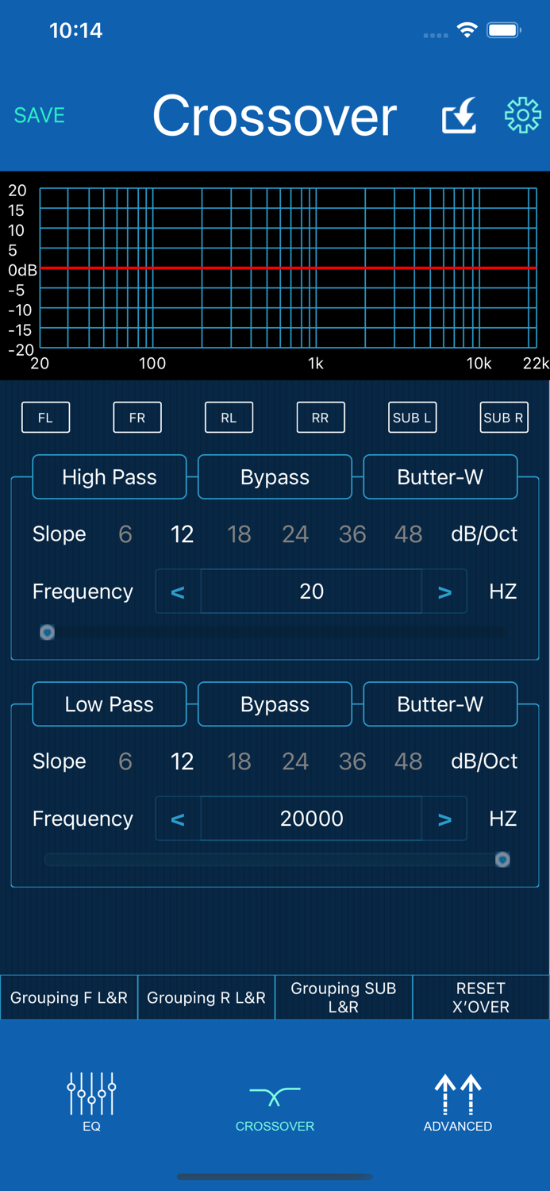The height and width of the screenshot is (1191, 550).
Task: Select the RL channel
Action: 229,418
